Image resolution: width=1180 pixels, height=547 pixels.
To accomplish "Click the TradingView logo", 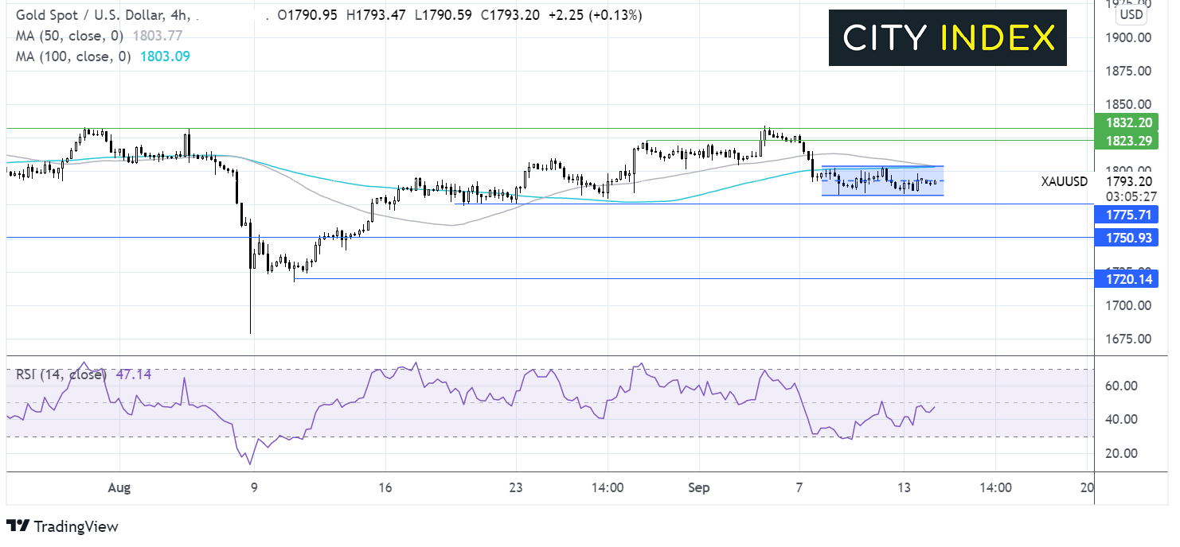I will click(x=62, y=526).
